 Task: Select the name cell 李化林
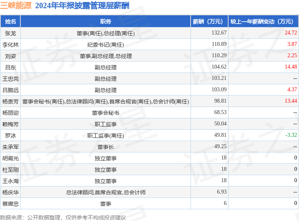pos(11,45)
